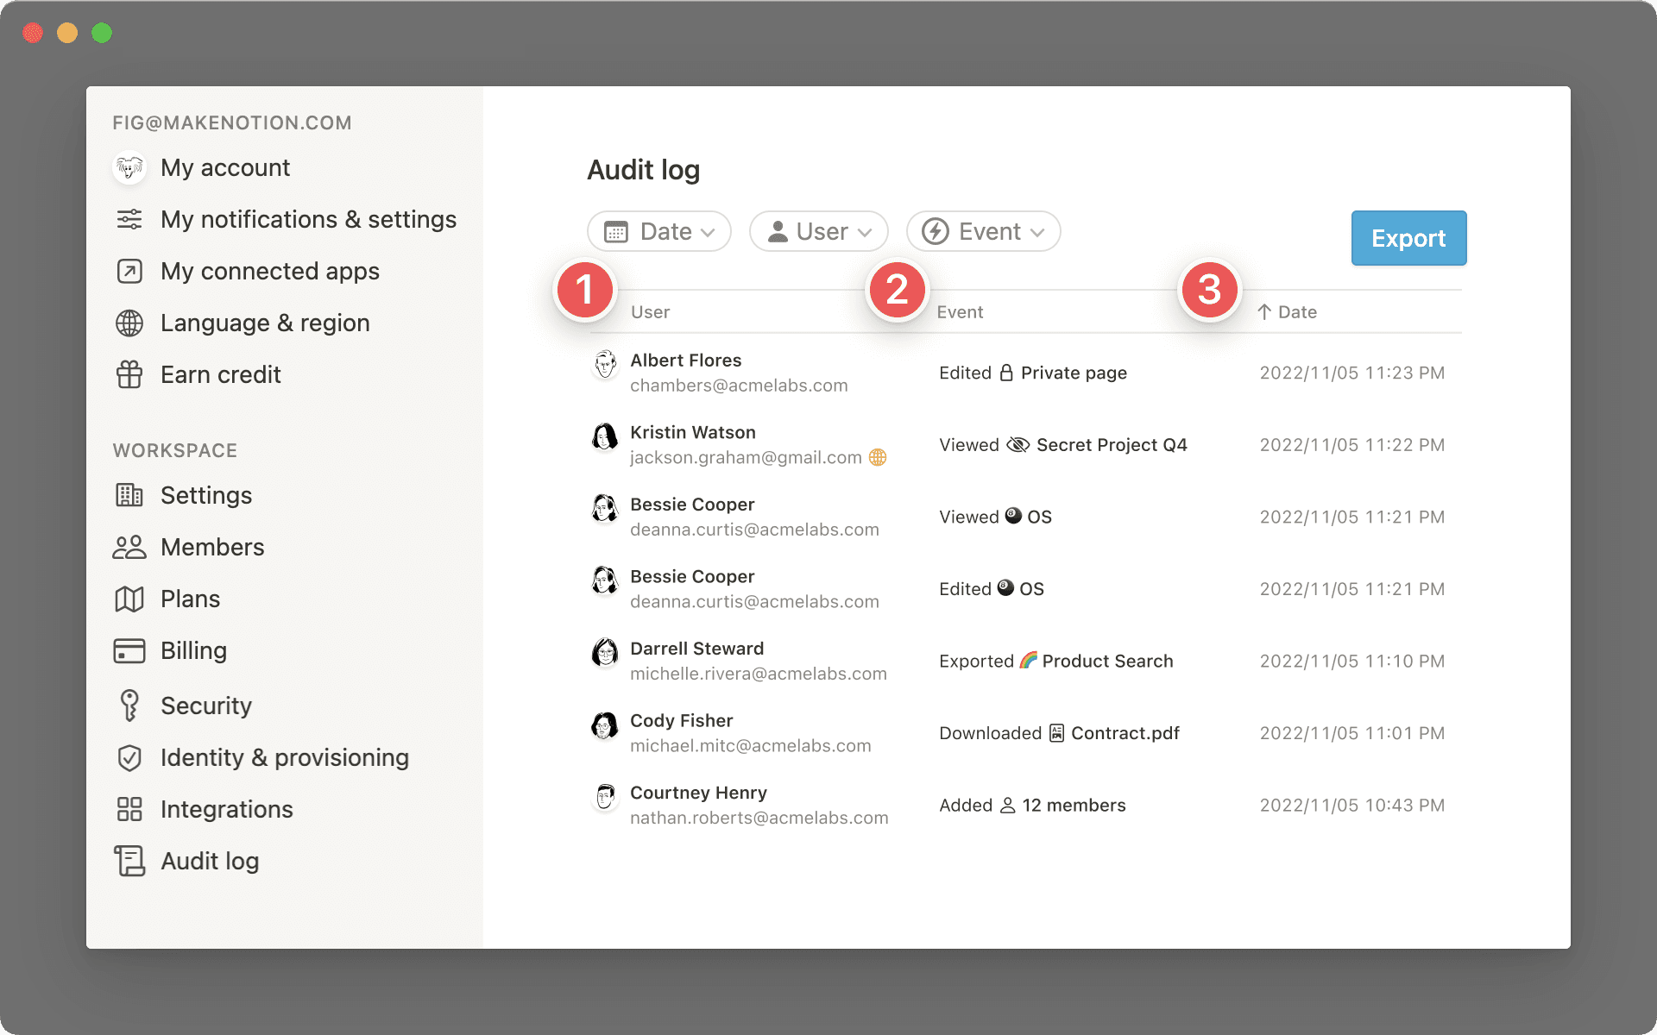The height and width of the screenshot is (1035, 1657).
Task: Select My account in the sidebar
Action: pyautogui.click(x=224, y=167)
